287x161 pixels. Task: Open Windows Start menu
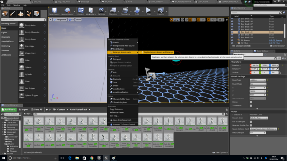[x=4, y=158]
